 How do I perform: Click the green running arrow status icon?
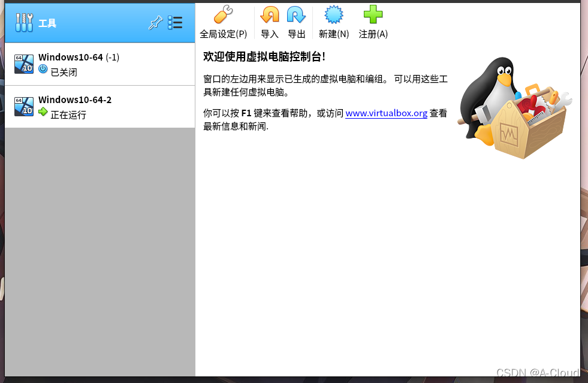click(x=43, y=112)
